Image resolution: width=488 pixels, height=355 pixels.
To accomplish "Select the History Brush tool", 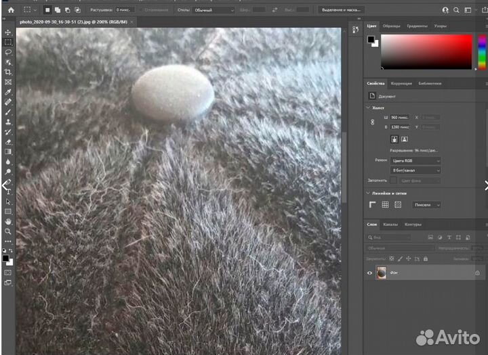I will pyautogui.click(x=8, y=132).
